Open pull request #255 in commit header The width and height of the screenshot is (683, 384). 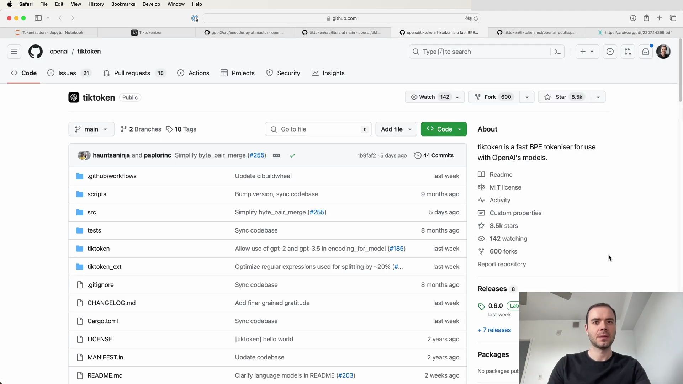tap(257, 155)
